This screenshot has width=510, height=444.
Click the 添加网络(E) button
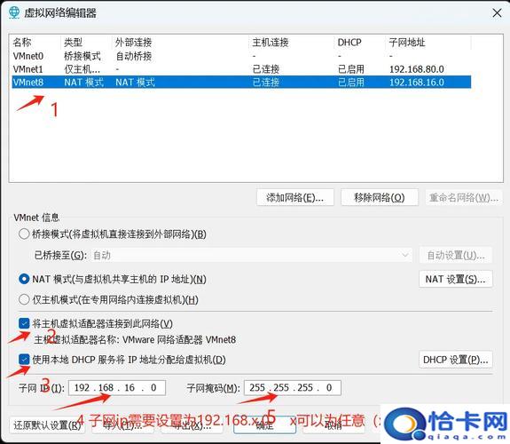pyautogui.click(x=295, y=197)
